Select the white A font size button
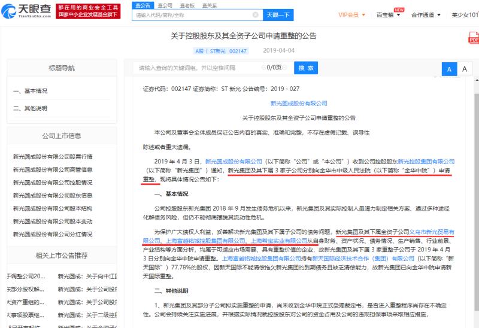Viewport: 479px width, 328px height. coord(465,69)
